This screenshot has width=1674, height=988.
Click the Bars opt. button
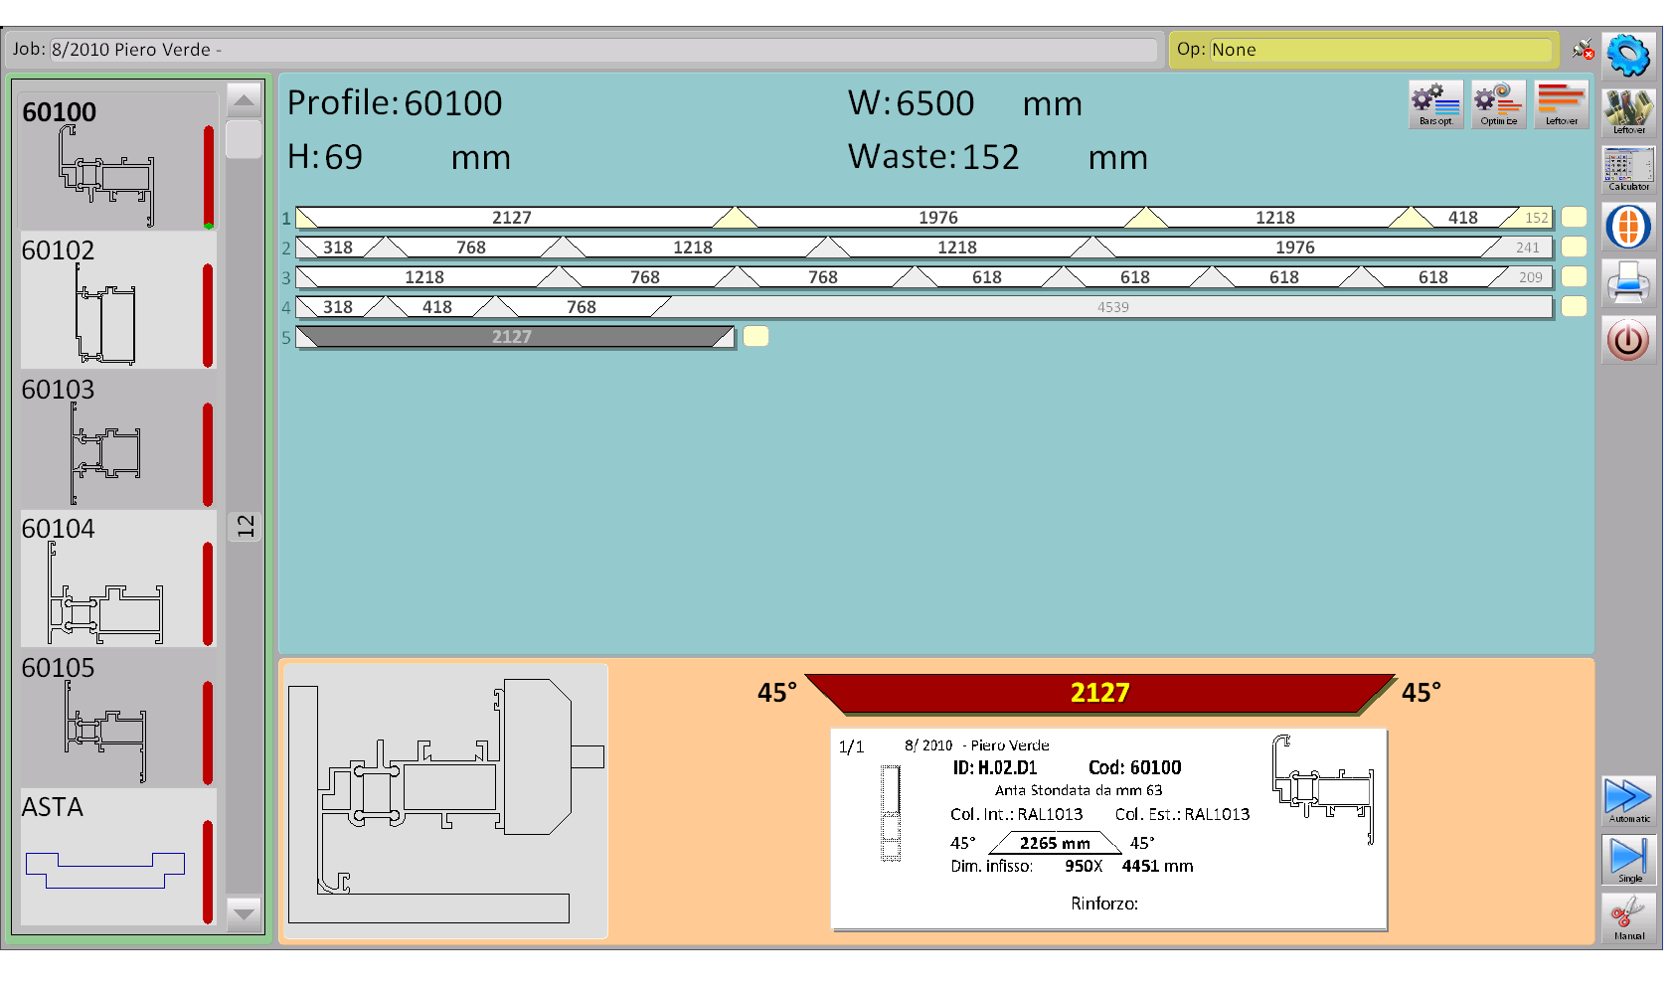pos(1435,104)
